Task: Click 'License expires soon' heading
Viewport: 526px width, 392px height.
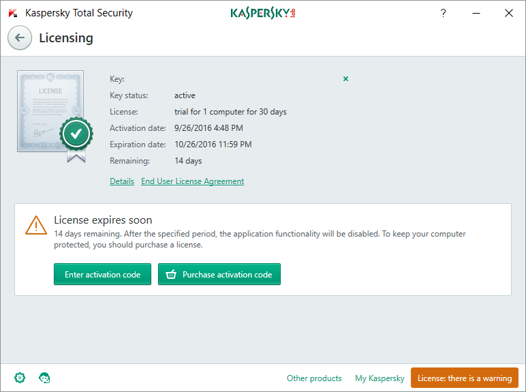Action: coord(103,220)
